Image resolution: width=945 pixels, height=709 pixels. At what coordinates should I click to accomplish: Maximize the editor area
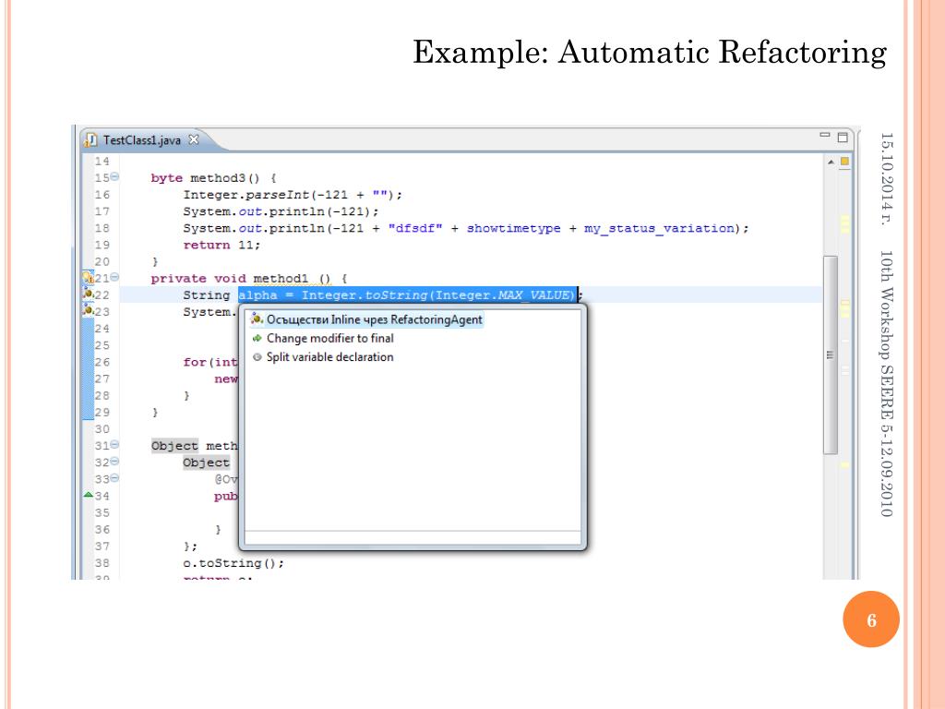coord(843,137)
